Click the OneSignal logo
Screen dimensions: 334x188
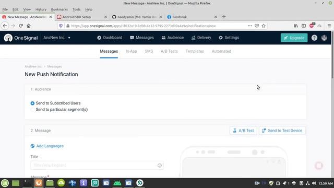(x=21, y=38)
